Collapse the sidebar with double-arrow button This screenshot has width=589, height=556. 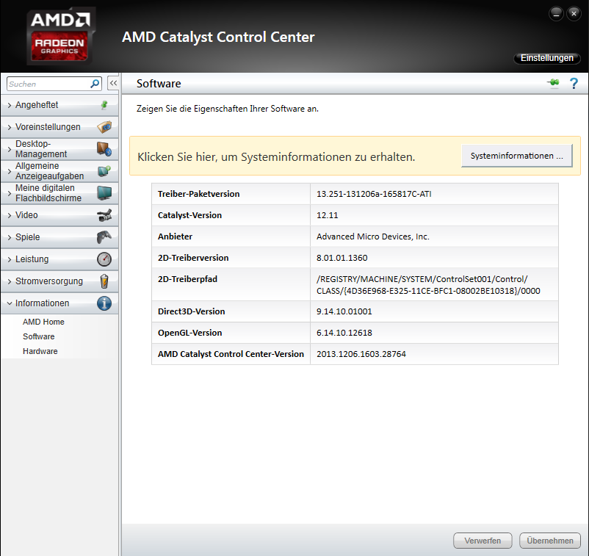[113, 83]
